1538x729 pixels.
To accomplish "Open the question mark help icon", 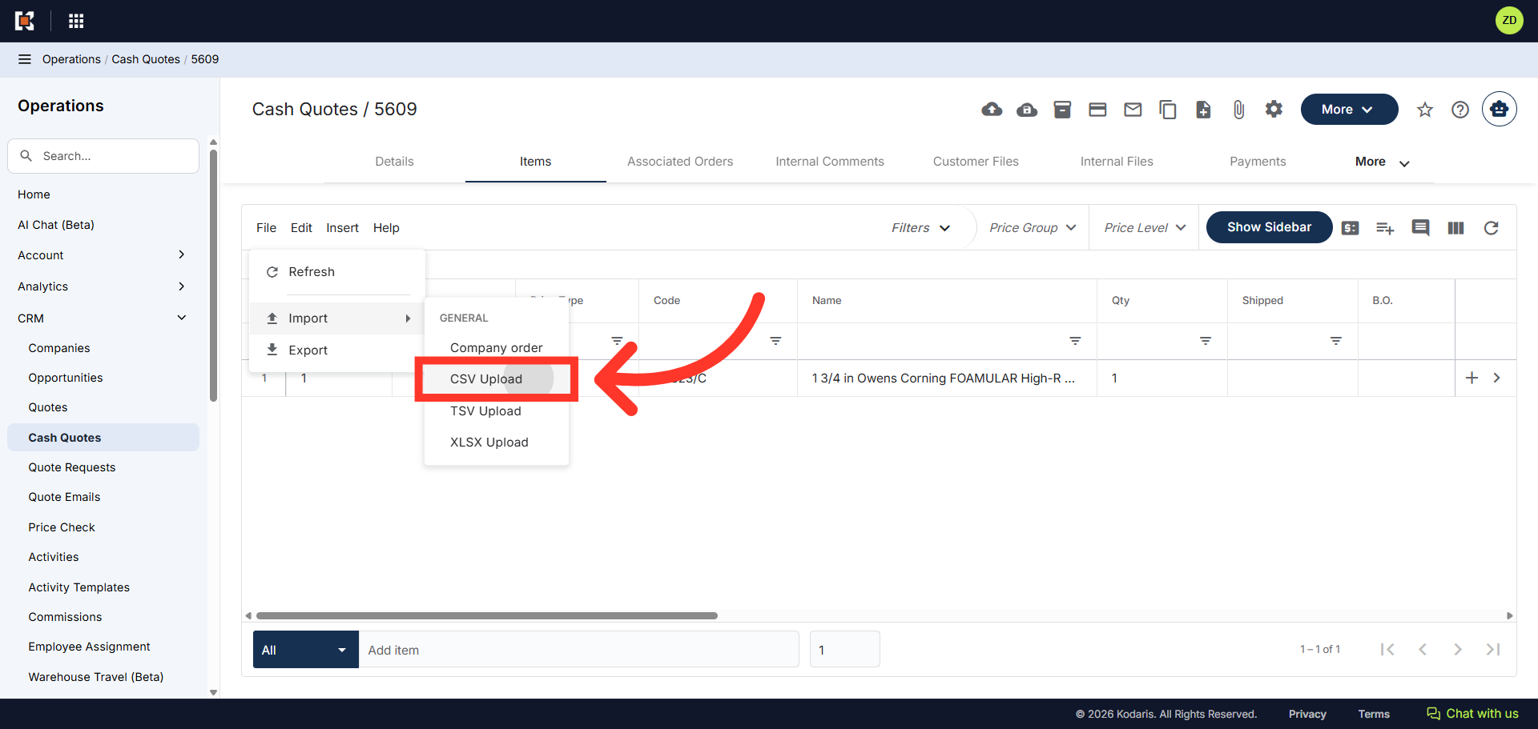I will [1460, 110].
